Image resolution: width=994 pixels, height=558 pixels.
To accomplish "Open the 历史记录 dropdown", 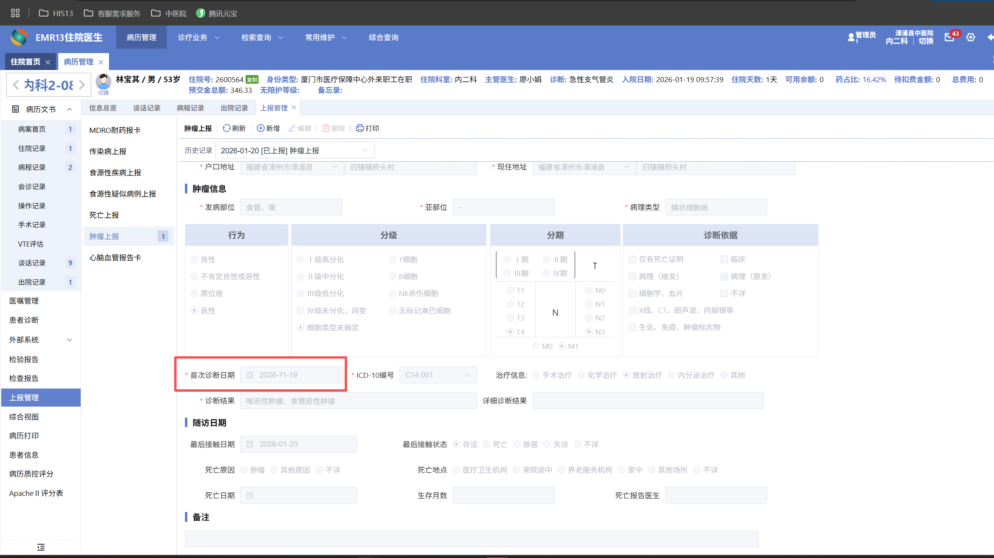I will coord(294,151).
